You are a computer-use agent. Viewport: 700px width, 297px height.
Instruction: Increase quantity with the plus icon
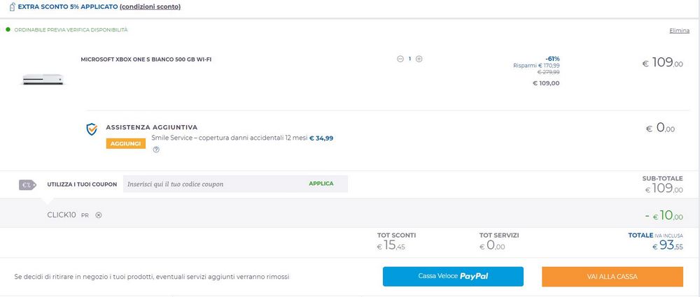[419, 59]
